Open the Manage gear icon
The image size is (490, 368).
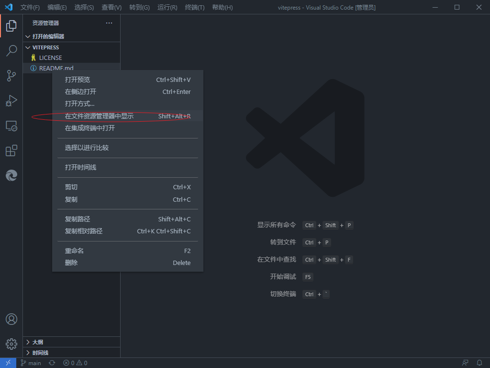point(11,344)
